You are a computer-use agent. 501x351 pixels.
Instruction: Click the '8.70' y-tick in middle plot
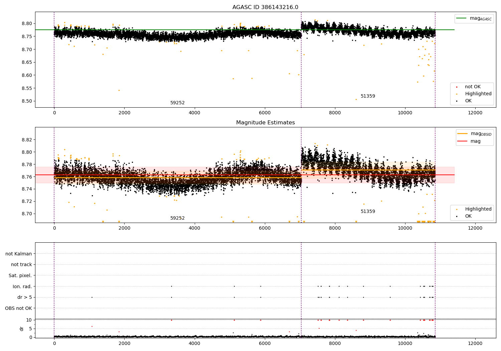coord(27,214)
